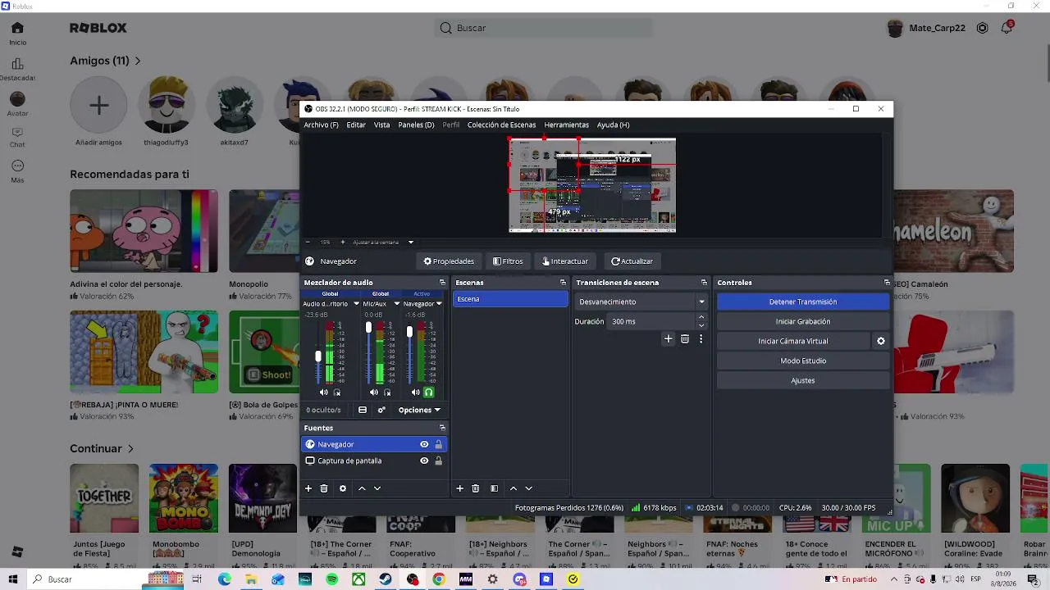Open scene filters icon in Escenas toolbar
This screenshot has height=590, width=1050.
click(x=494, y=488)
